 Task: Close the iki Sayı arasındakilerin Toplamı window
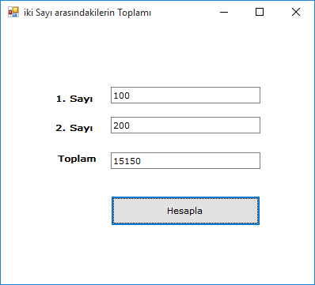tap(296, 12)
